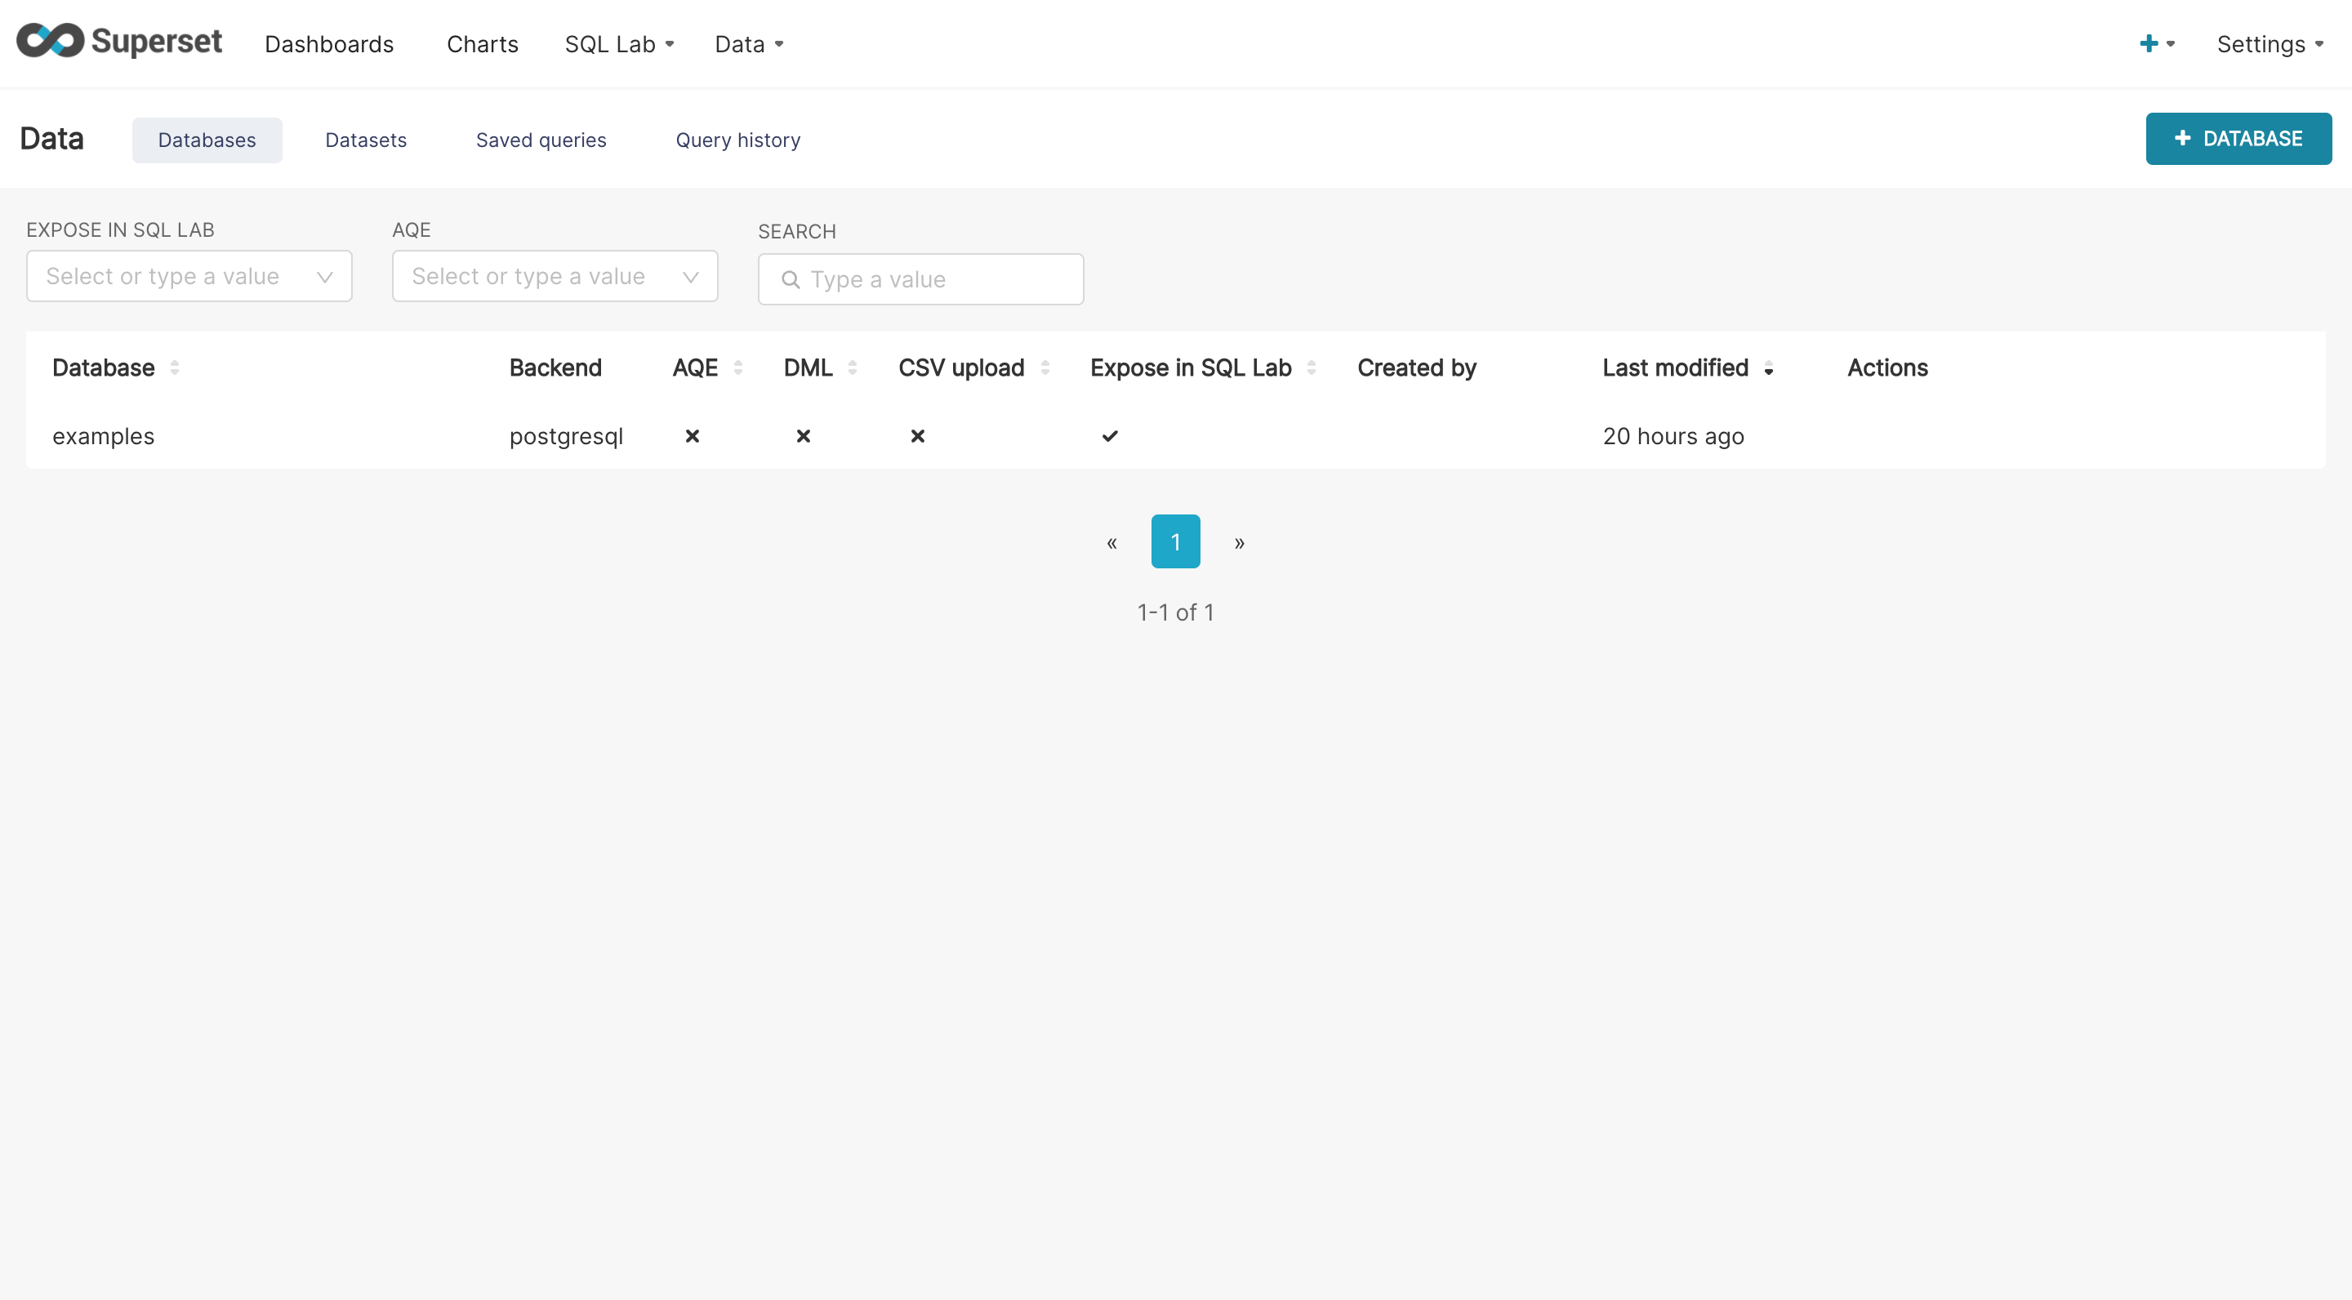Click the Superset logo icon
Viewport: 2352px width, 1300px height.
51,42
